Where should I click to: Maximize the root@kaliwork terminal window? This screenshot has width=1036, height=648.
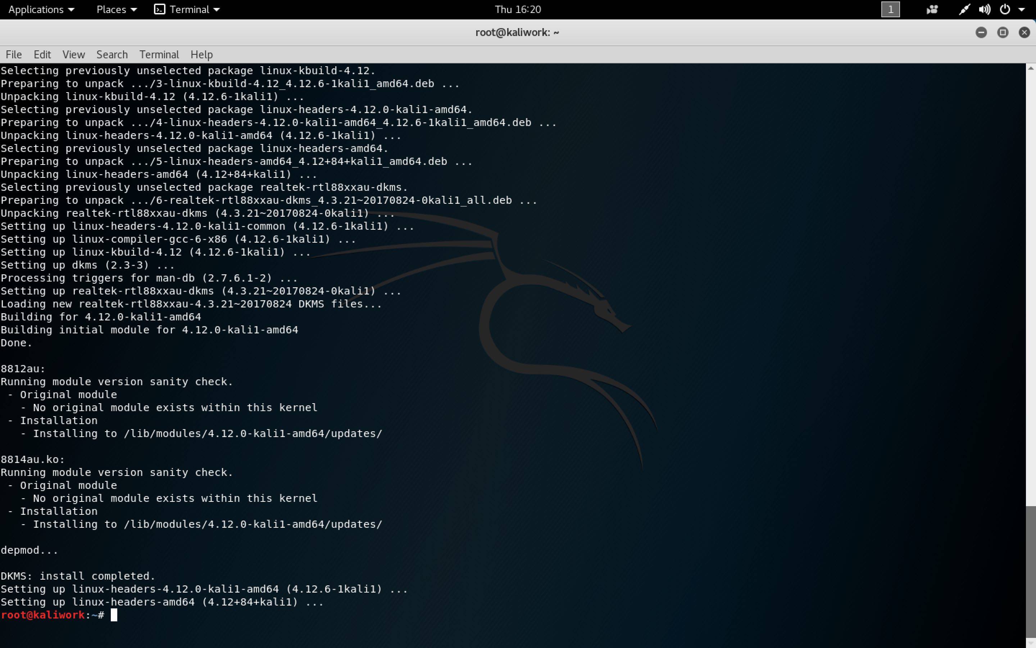tap(1003, 32)
